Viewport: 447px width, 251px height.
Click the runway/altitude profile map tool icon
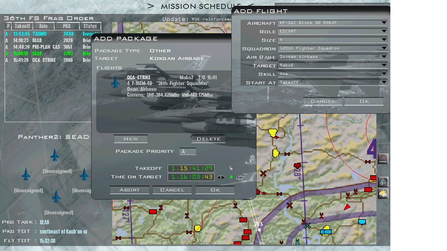(x=383, y=159)
